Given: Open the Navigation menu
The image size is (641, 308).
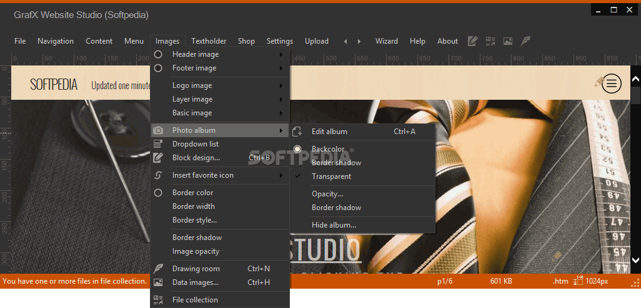Looking at the screenshot, I should 56,41.
